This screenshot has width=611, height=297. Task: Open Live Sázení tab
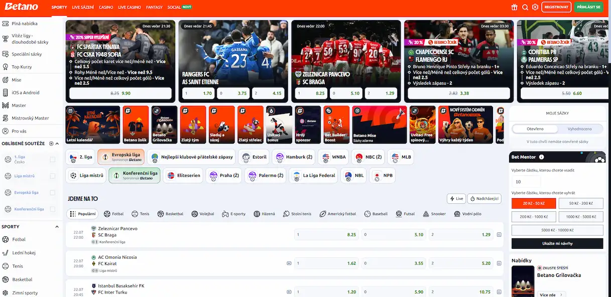(x=83, y=8)
